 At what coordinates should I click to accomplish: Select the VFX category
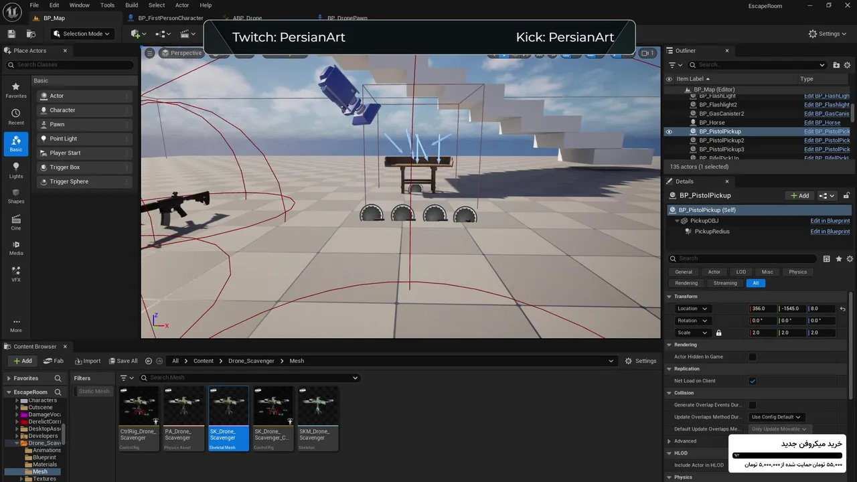pos(16,274)
